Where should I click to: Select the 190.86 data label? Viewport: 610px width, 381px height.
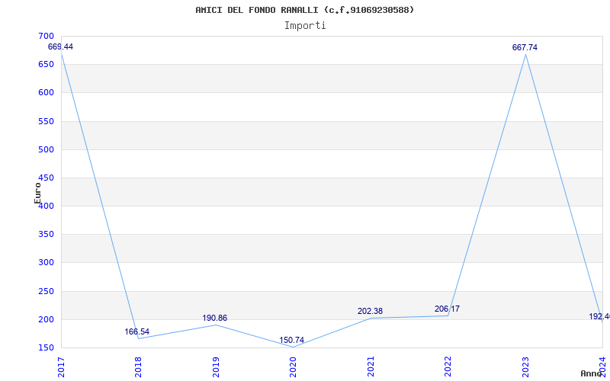coord(215,318)
